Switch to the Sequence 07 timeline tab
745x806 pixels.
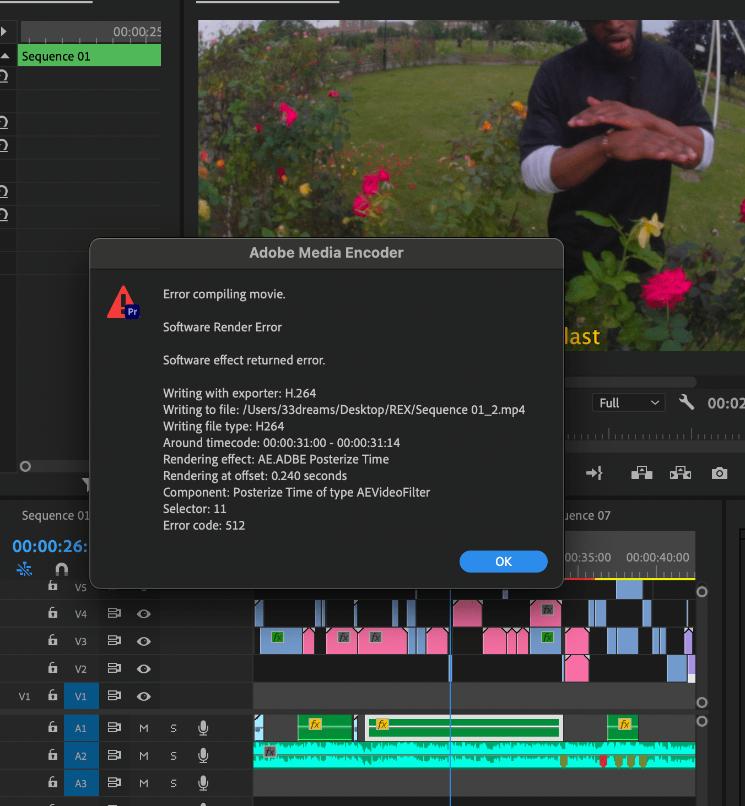[x=586, y=515]
